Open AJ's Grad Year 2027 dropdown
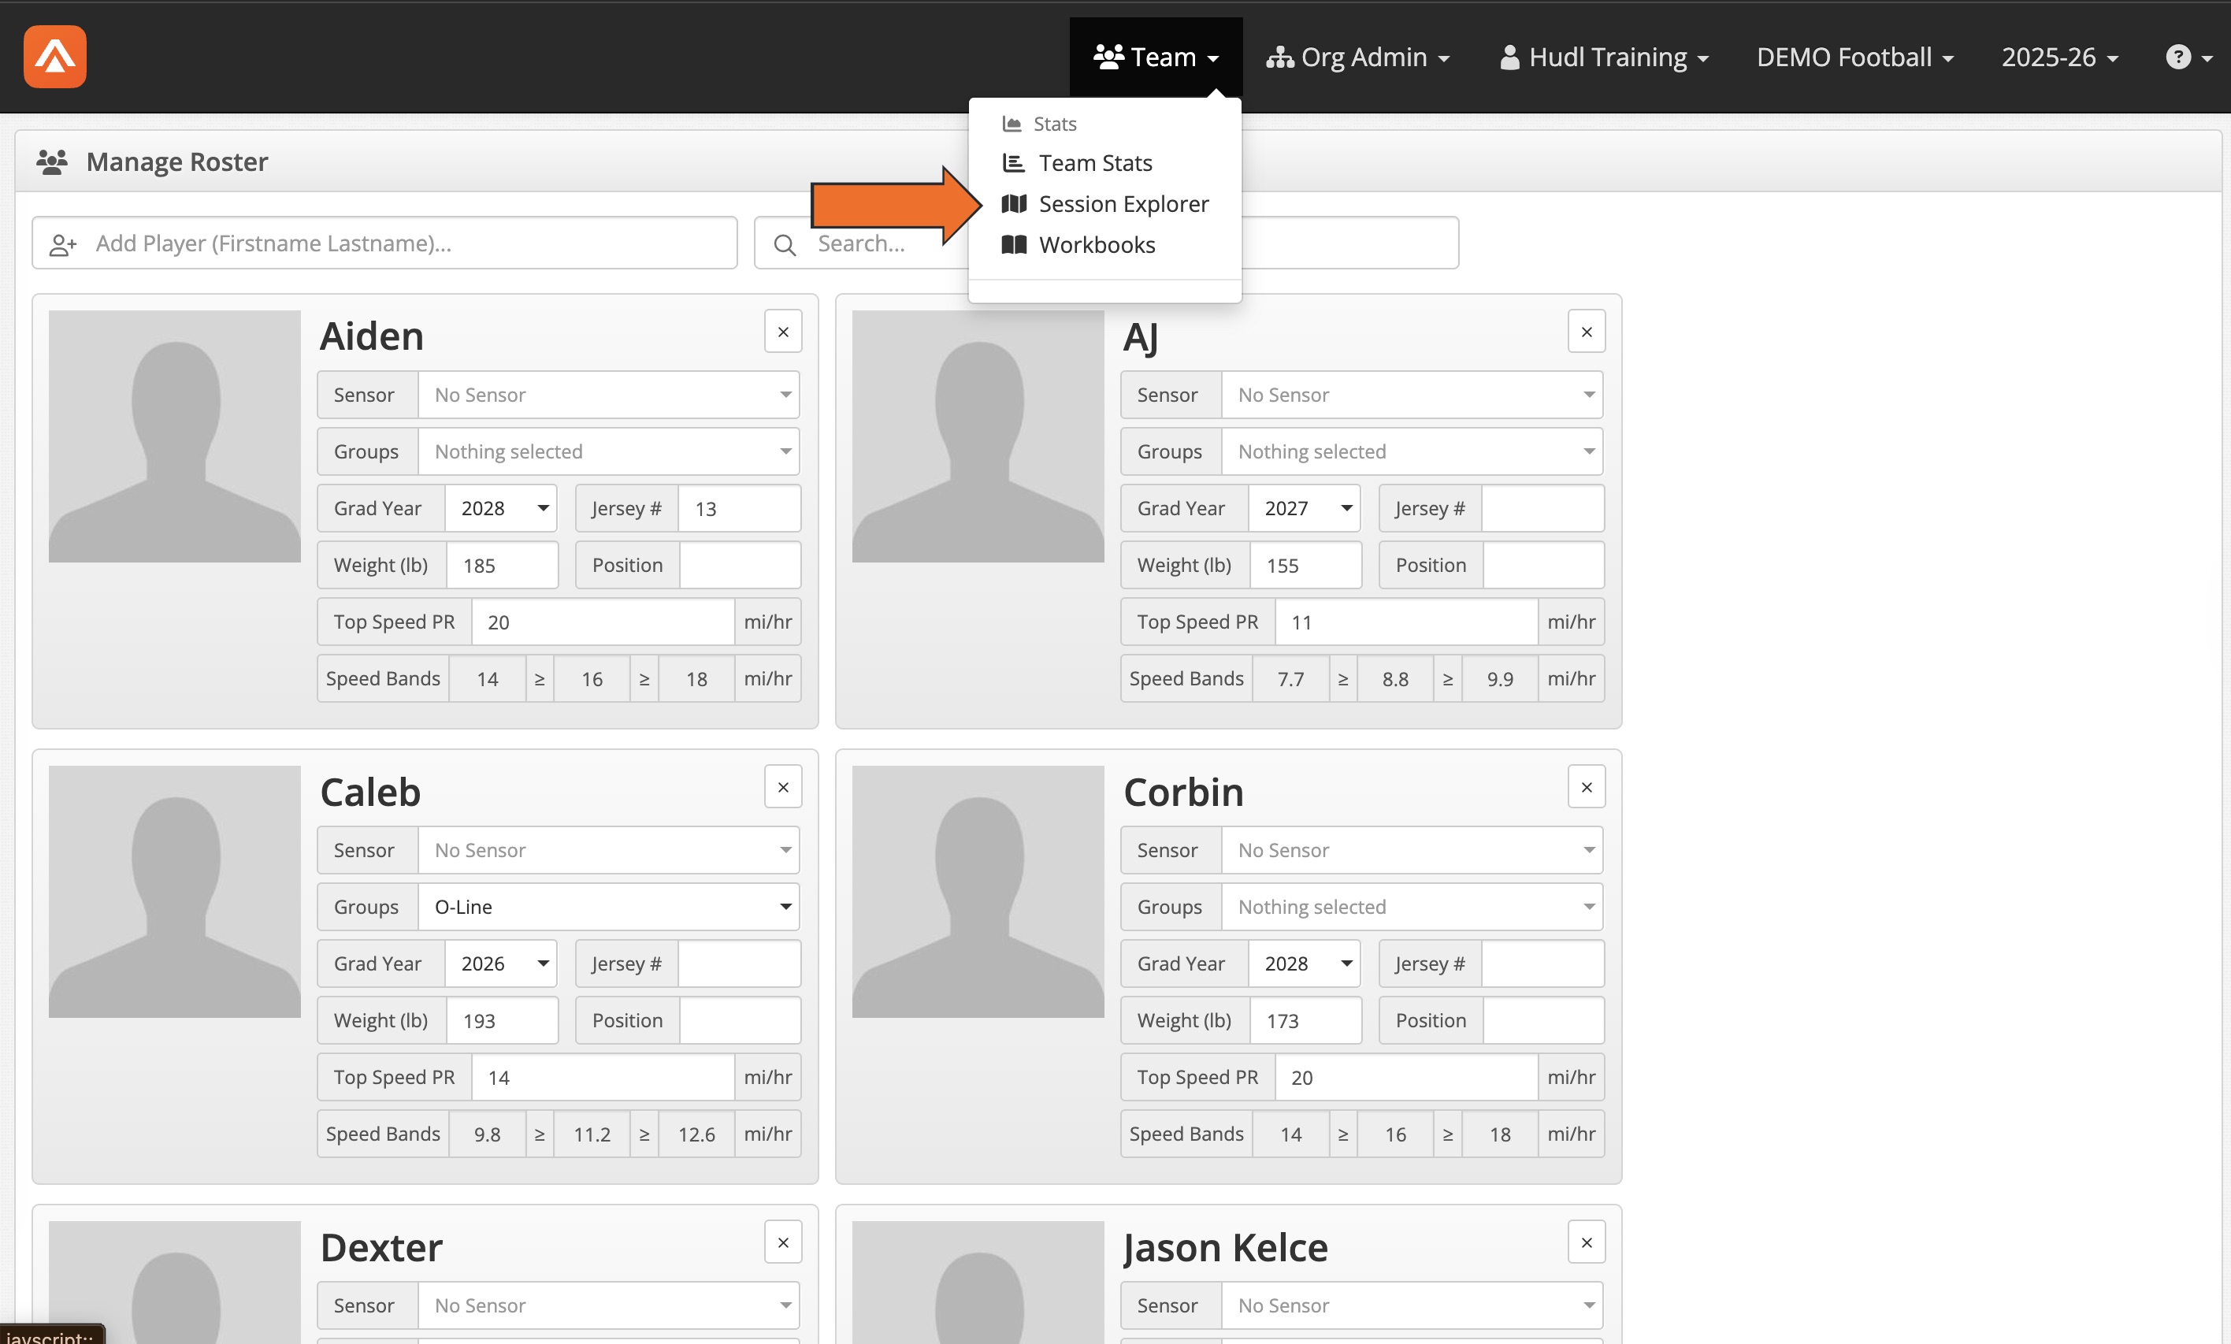This screenshot has width=2231, height=1344. click(x=1304, y=508)
